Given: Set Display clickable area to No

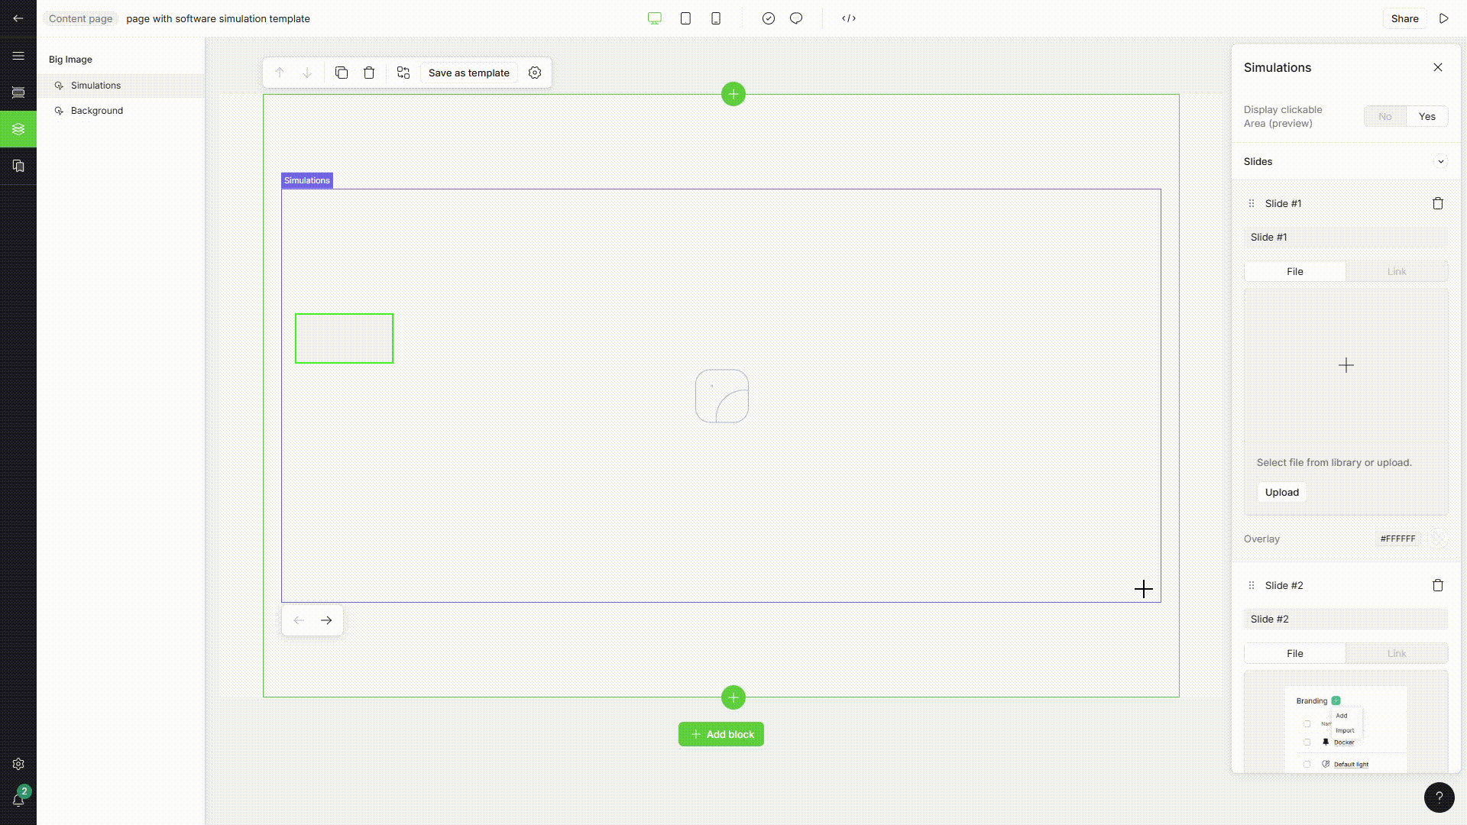Looking at the screenshot, I should pos(1385,116).
